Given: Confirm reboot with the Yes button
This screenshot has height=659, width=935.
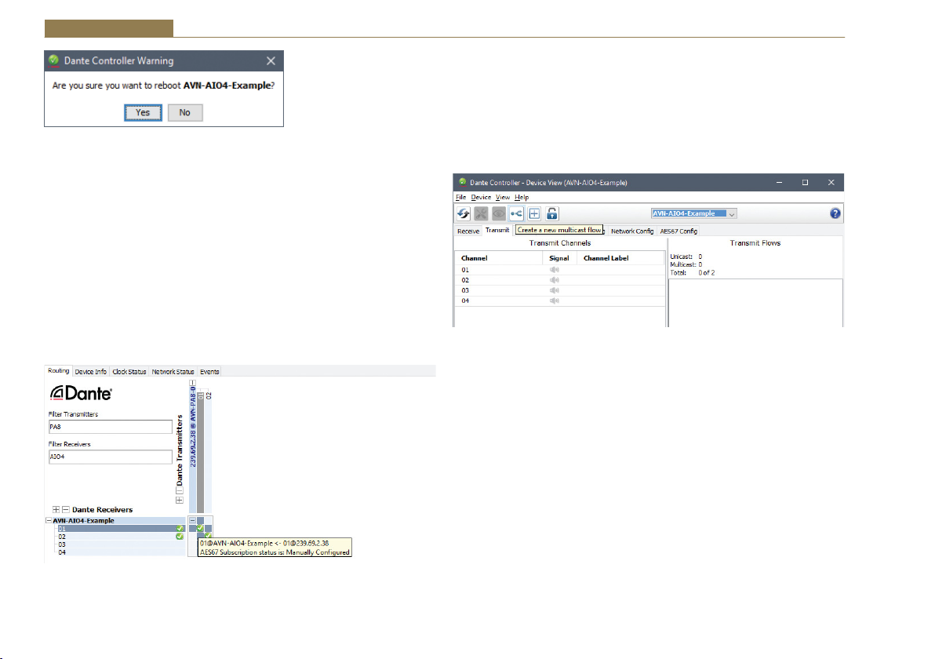Looking at the screenshot, I should click(x=143, y=113).
